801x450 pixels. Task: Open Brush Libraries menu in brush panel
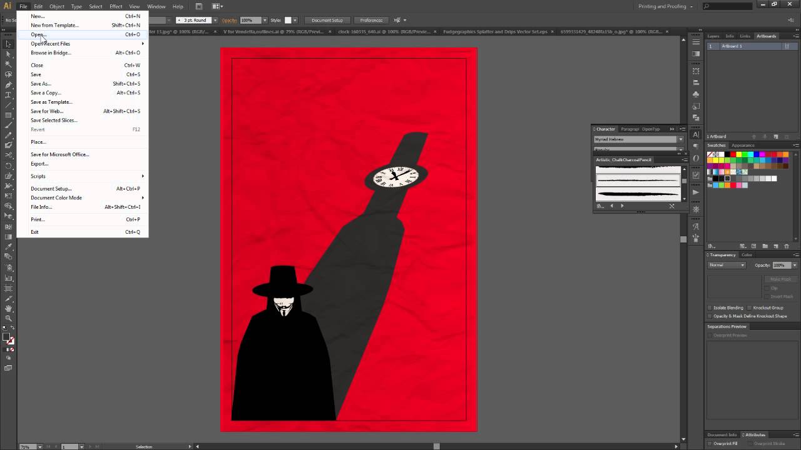click(600, 206)
